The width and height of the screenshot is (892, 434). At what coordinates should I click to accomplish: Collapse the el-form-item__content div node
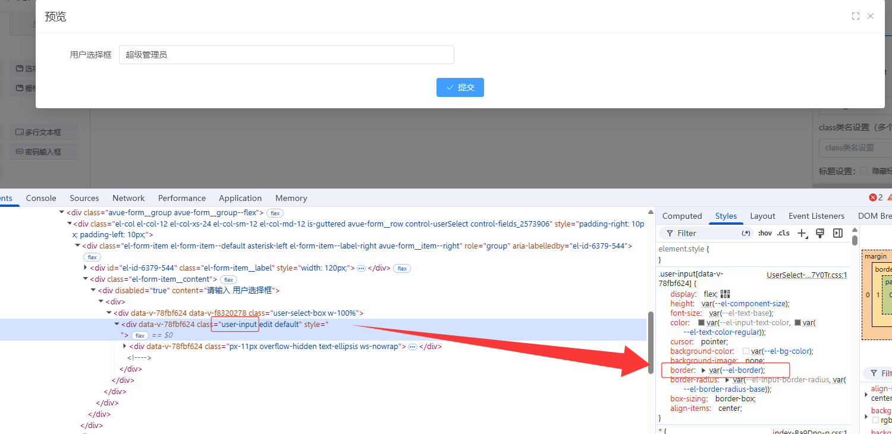coord(86,279)
